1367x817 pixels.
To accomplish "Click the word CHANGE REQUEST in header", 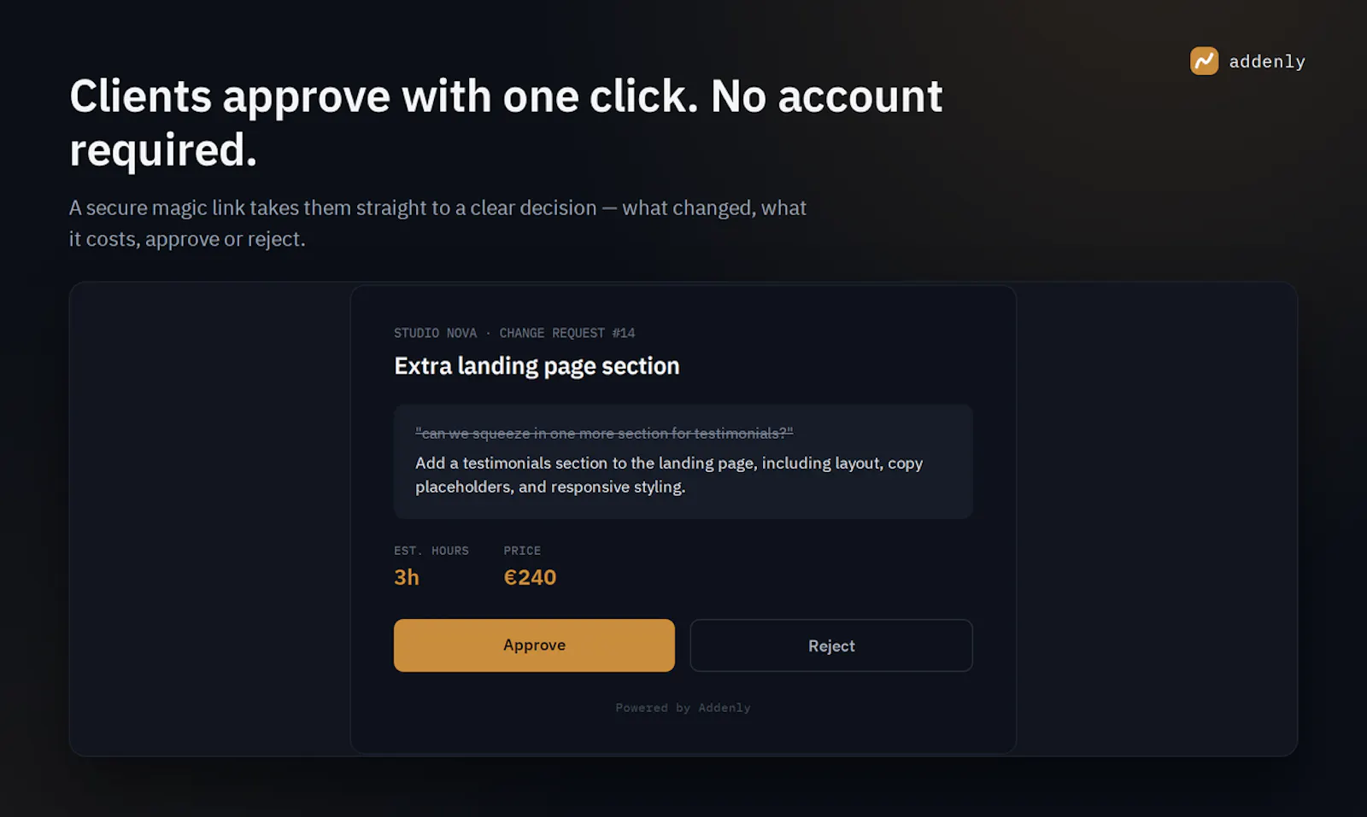I will [552, 333].
